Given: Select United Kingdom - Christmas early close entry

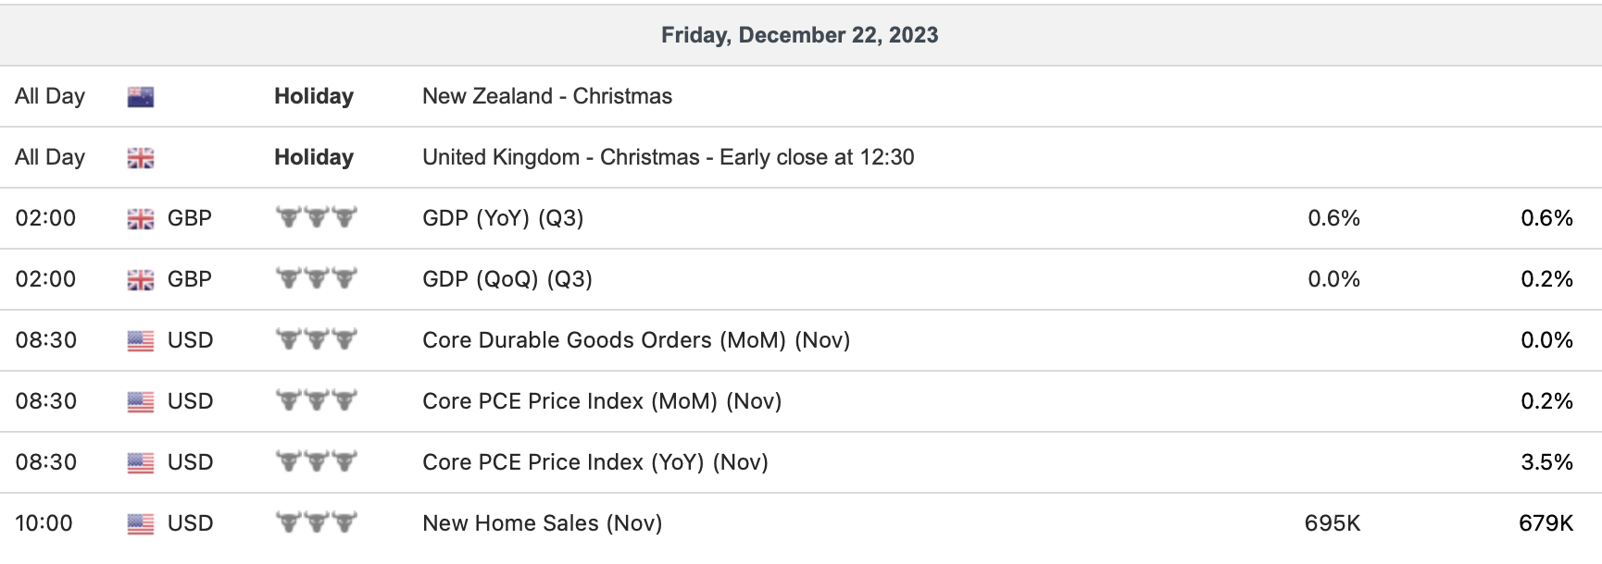Looking at the screenshot, I should coord(668,157).
